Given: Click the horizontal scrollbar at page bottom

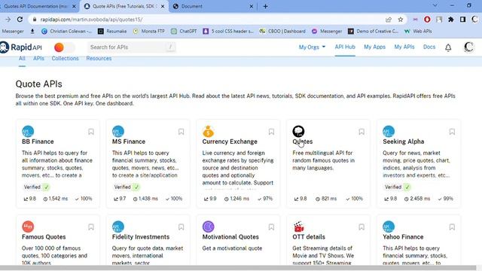Looking at the screenshot, I should tap(238, 268).
